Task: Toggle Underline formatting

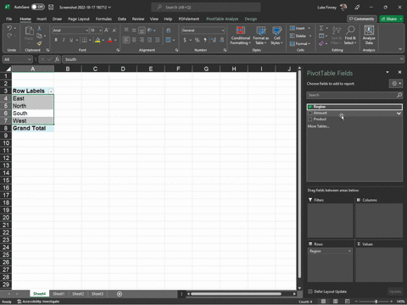Action: tap(71, 40)
